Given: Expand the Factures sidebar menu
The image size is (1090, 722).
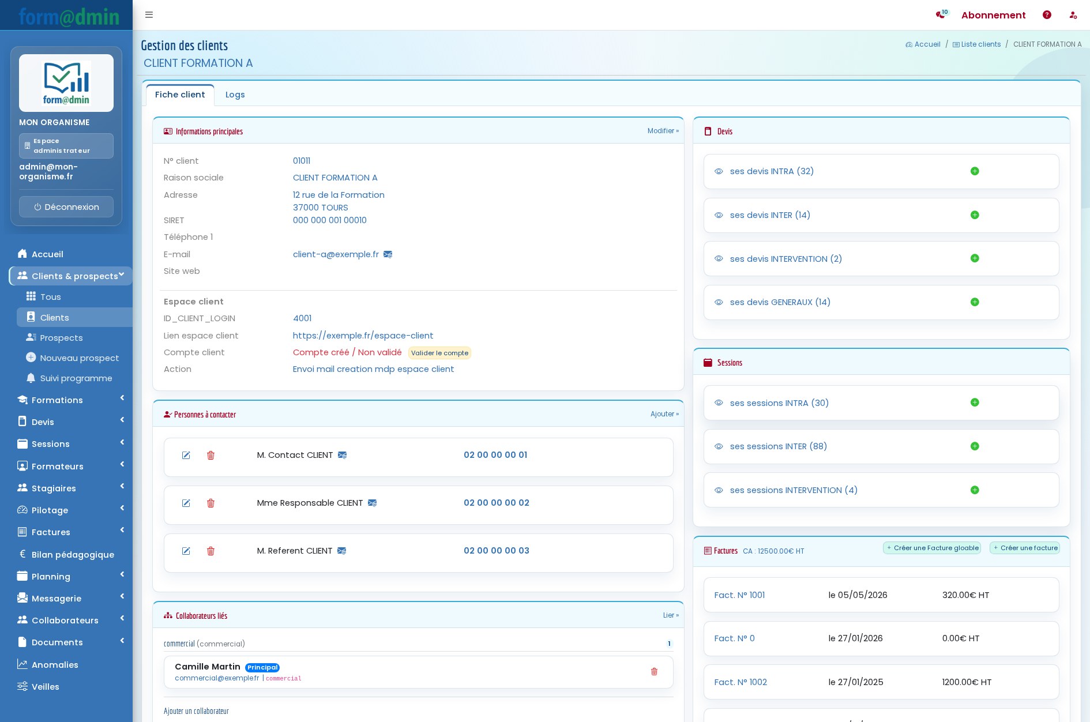Looking at the screenshot, I should tap(71, 532).
